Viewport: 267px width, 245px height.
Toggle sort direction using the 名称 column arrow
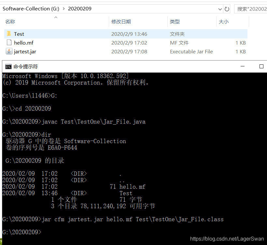click(x=55, y=18)
